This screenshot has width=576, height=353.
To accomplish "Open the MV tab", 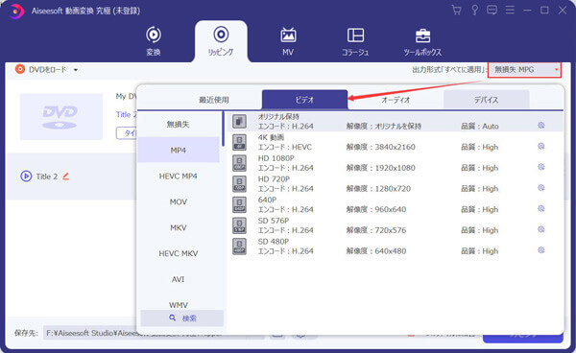I will 288,41.
